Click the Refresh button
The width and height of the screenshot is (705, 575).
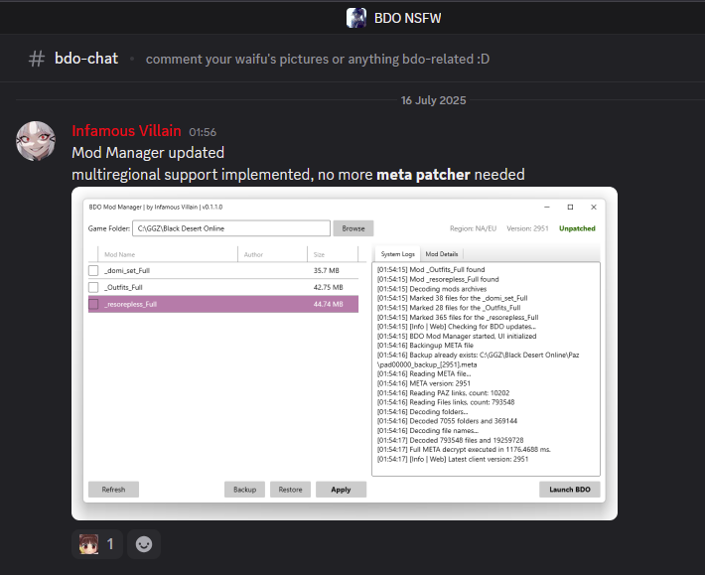point(113,490)
